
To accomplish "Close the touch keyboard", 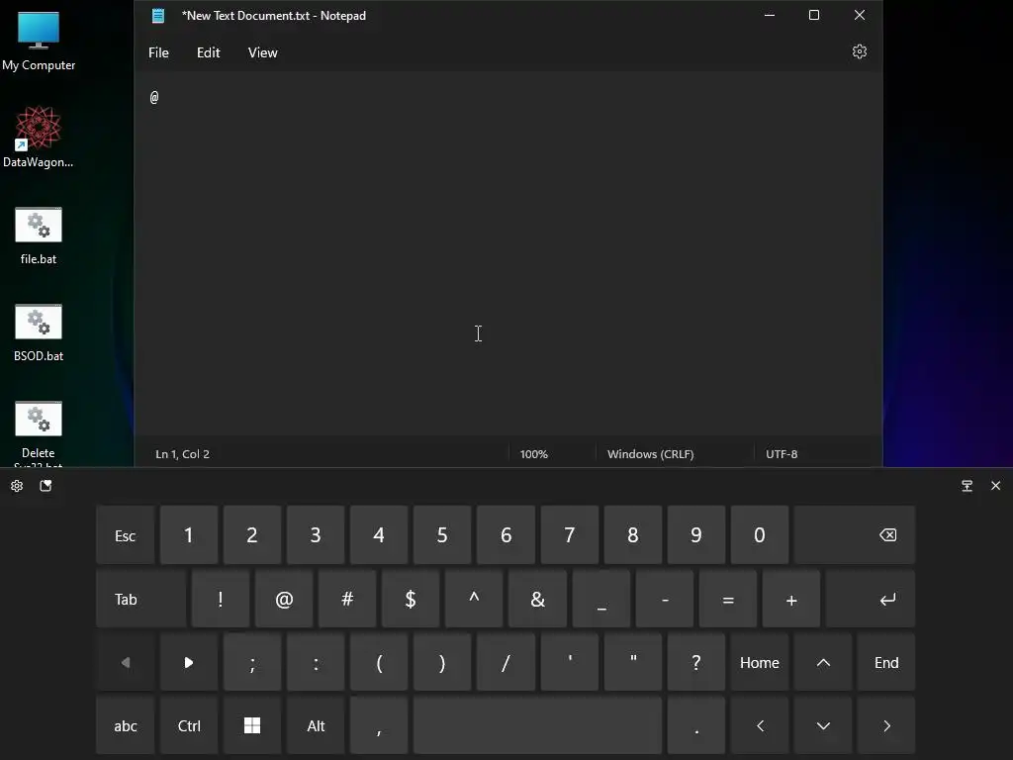I will click(x=995, y=486).
